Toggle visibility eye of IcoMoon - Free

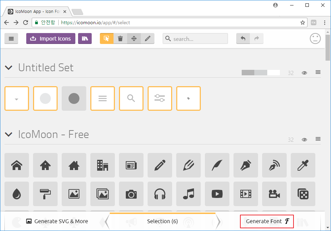(304, 140)
